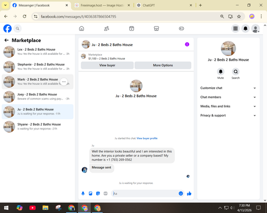Open the Joey - 2 Beds 2 Baths conversation
This screenshot has height=213, width=267.
pos(37,96)
